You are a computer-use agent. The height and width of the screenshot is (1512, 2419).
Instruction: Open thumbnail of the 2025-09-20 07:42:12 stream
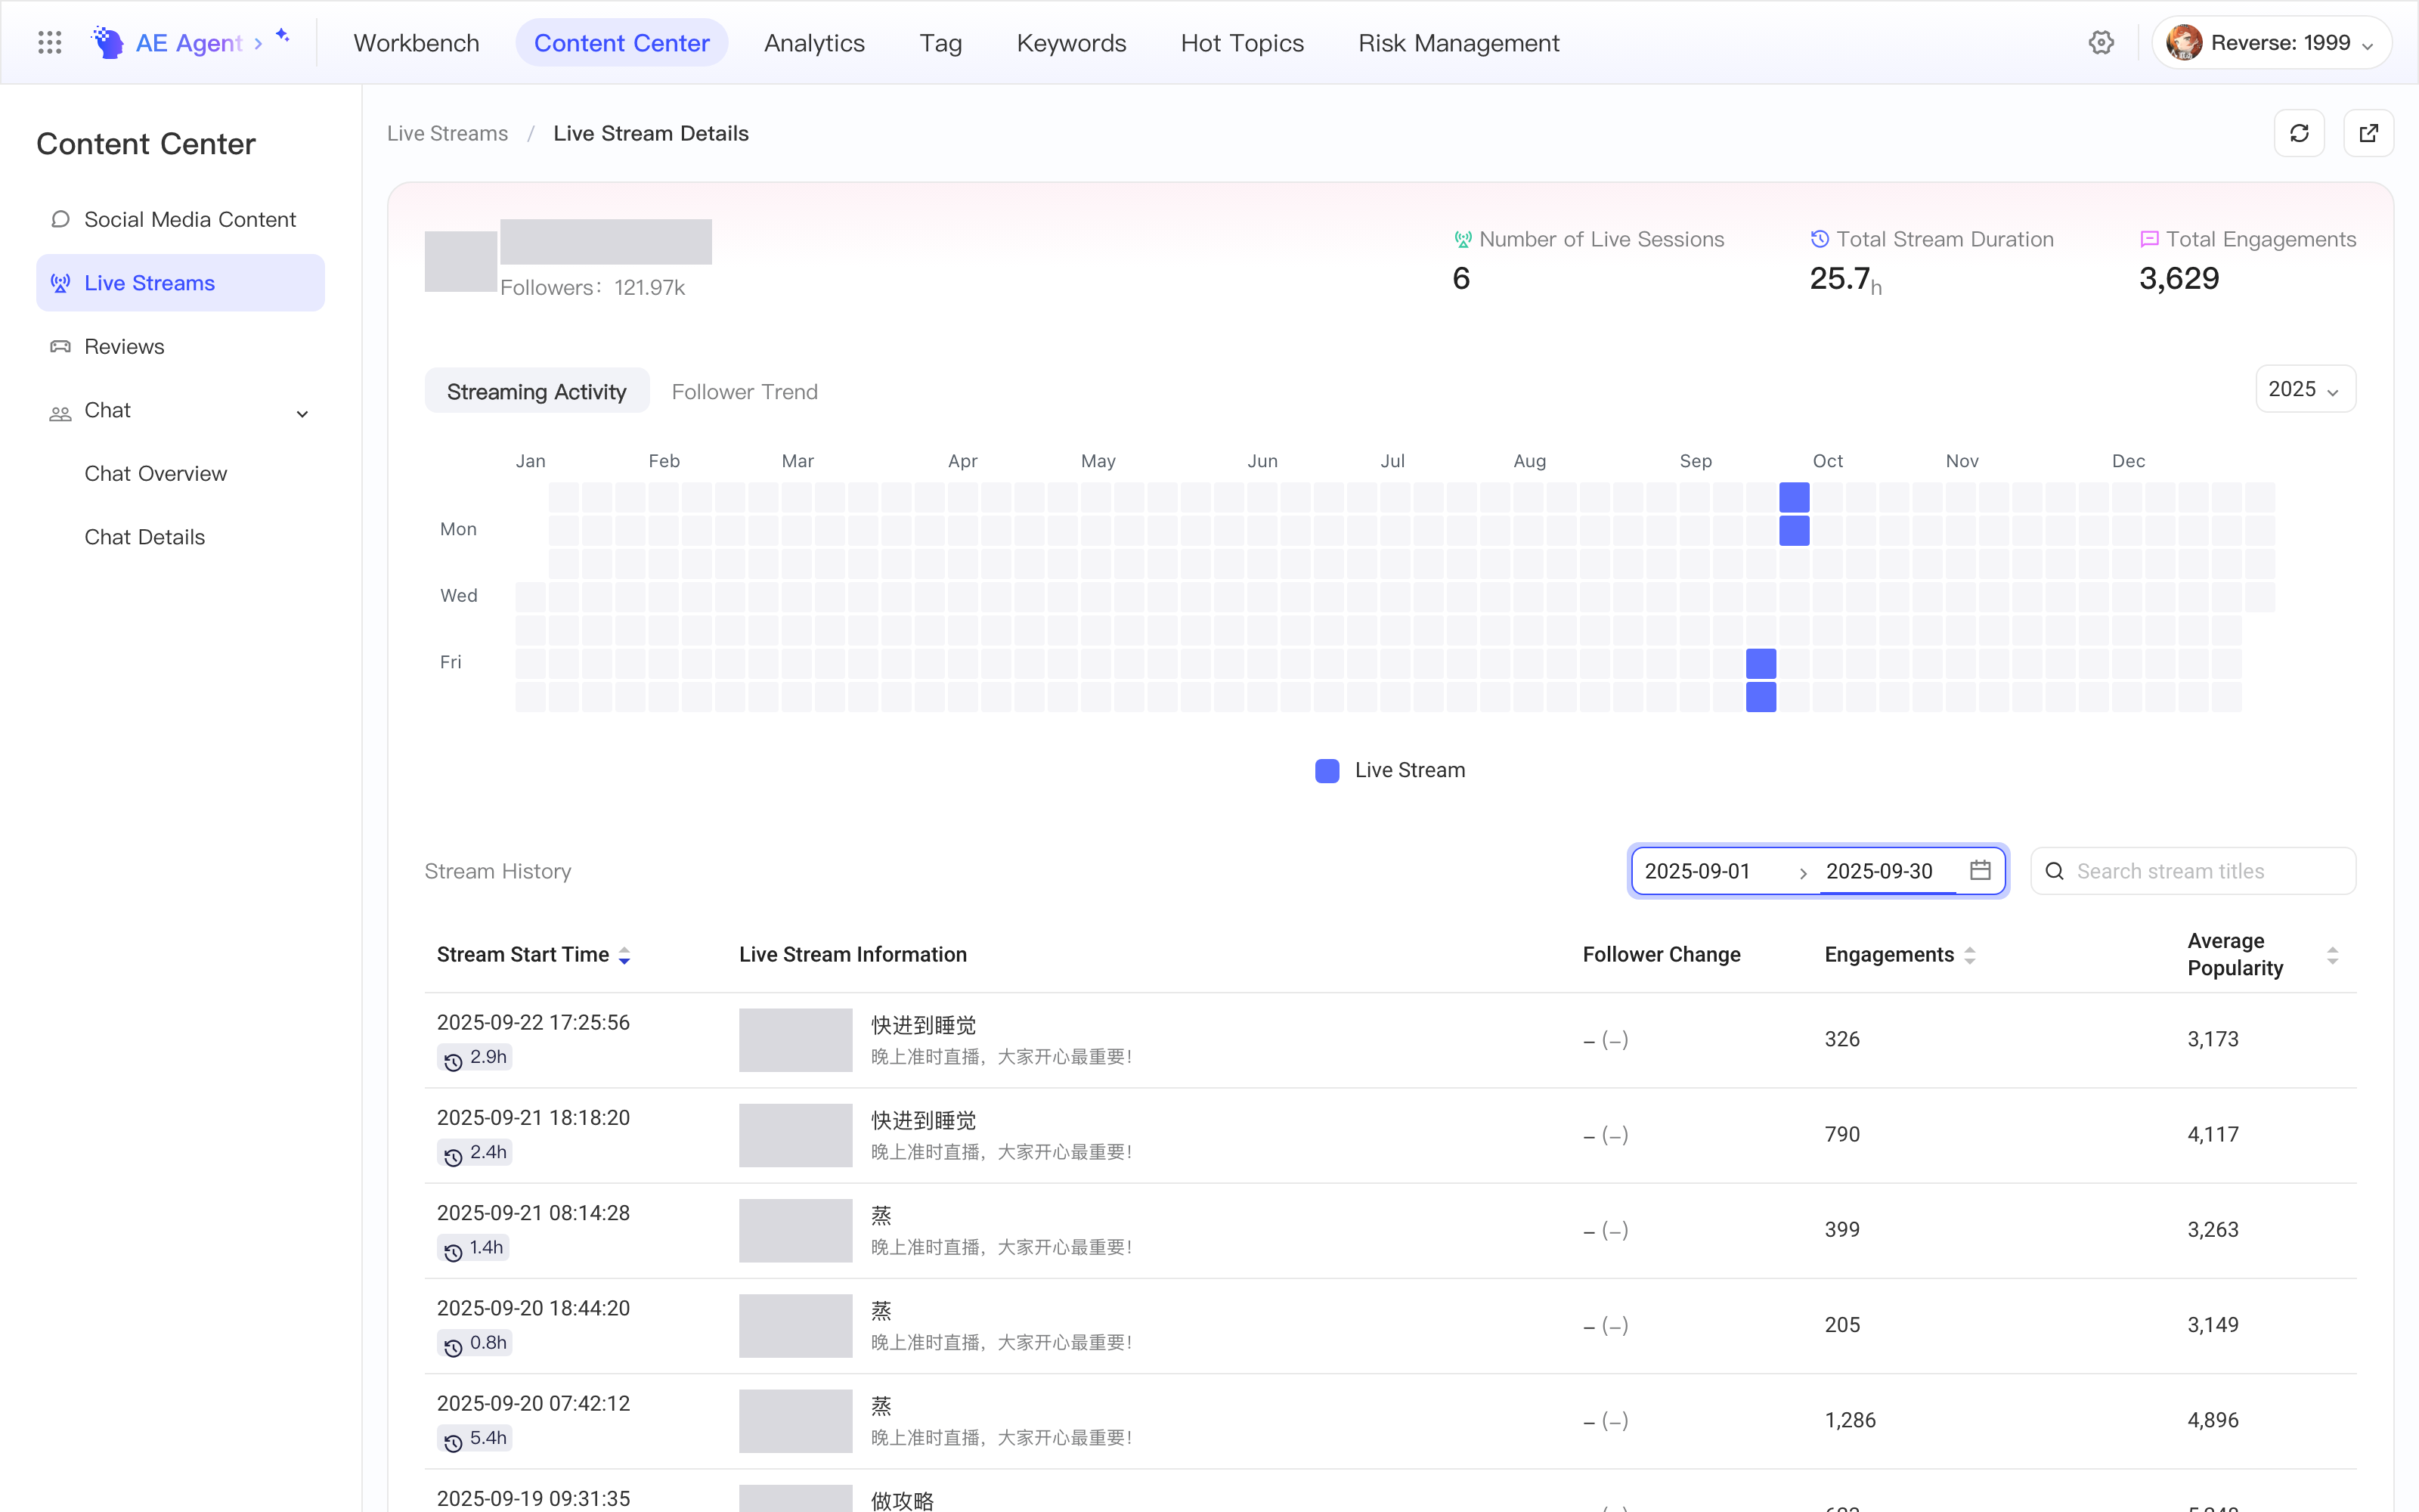796,1421
